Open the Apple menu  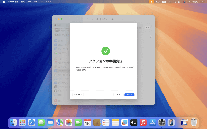[4, 2]
